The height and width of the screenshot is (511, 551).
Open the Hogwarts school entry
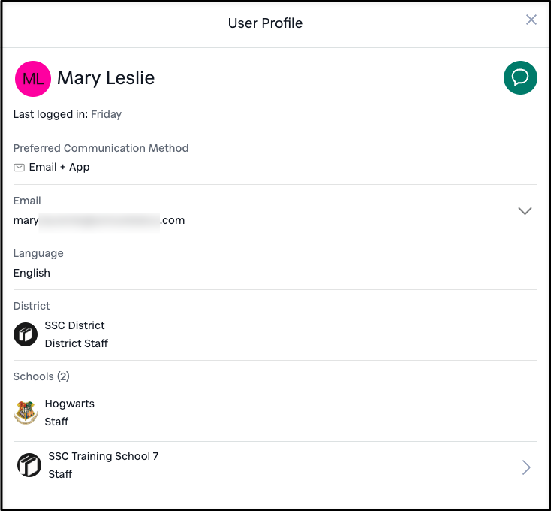point(275,413)
